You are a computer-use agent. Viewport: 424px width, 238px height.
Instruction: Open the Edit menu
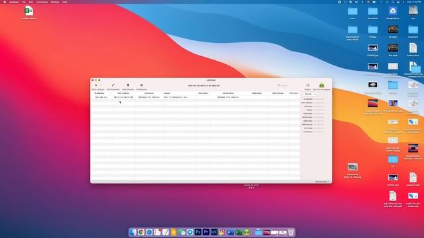(x=31, y=2)
